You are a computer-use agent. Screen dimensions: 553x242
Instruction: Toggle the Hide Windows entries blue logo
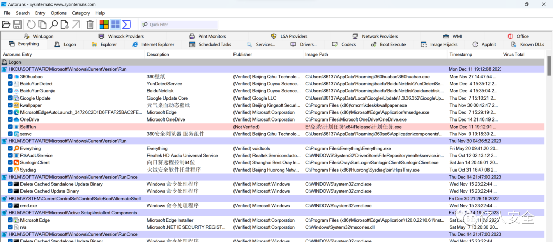115,25
